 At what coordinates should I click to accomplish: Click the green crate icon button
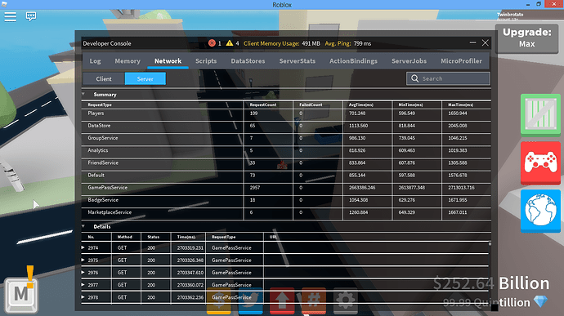tap(540, 114)
